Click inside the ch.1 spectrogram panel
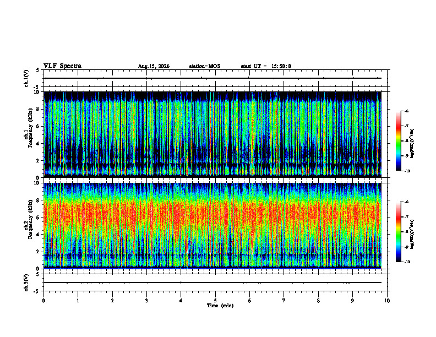Viewport: 436px width, 337px height. click(x=212, y=134)
